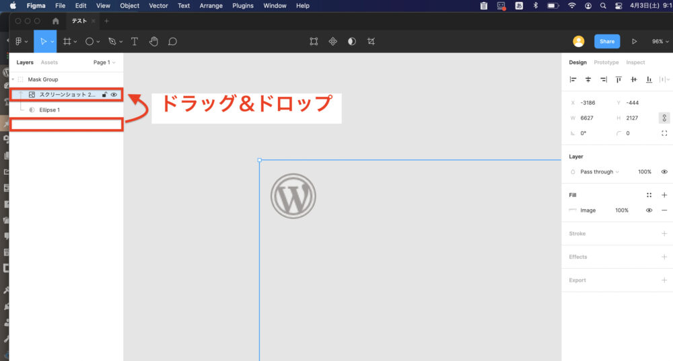This screenshot has width=673, height=361.
Task: Open the Pen tool dropdown arrow
Action: click(x=120, y=42)
